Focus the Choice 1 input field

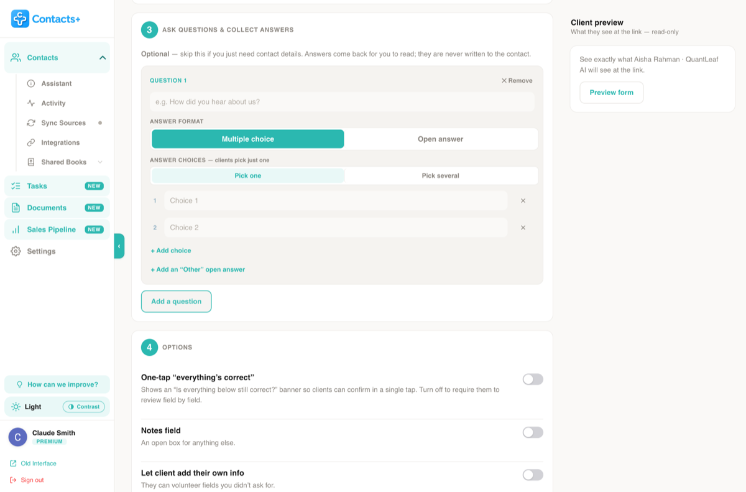coord(336,201)
